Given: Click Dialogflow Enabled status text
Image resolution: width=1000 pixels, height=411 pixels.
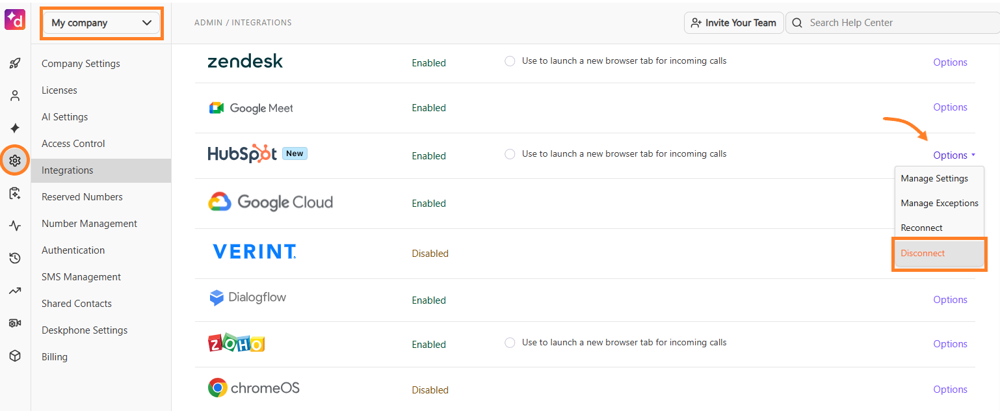Looking at the screenshot, I should click(x=428, y=300).
